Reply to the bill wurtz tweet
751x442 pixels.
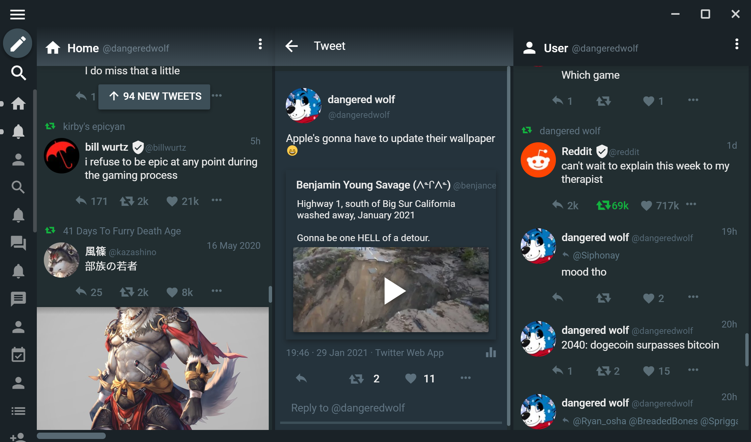coord(81,201)
